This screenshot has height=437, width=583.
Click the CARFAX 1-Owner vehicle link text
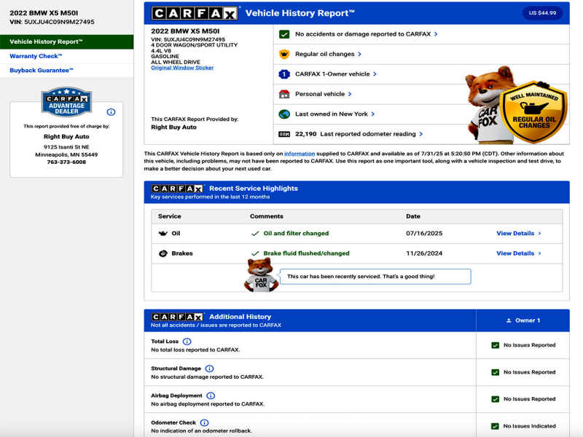[332, 74]
